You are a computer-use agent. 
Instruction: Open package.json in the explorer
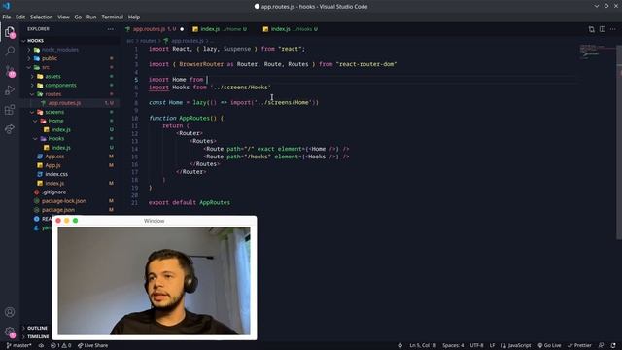(x=69, y=210)
